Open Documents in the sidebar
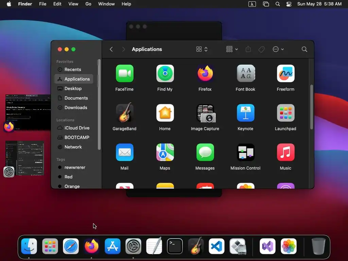 (74, 98)
